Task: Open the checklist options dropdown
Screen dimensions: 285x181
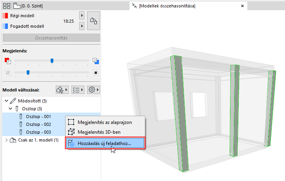Action: click(x=78, y=90)
